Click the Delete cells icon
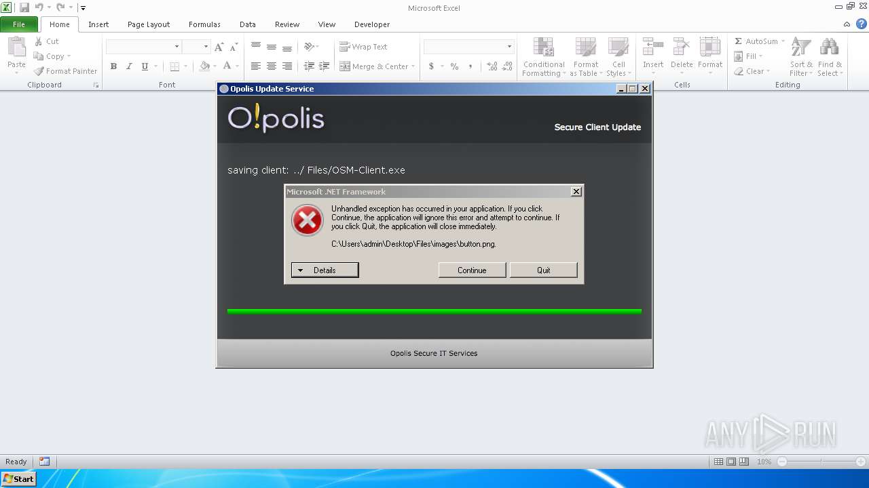The width and height of the screenshot is (869, 488). coord(682,47)
